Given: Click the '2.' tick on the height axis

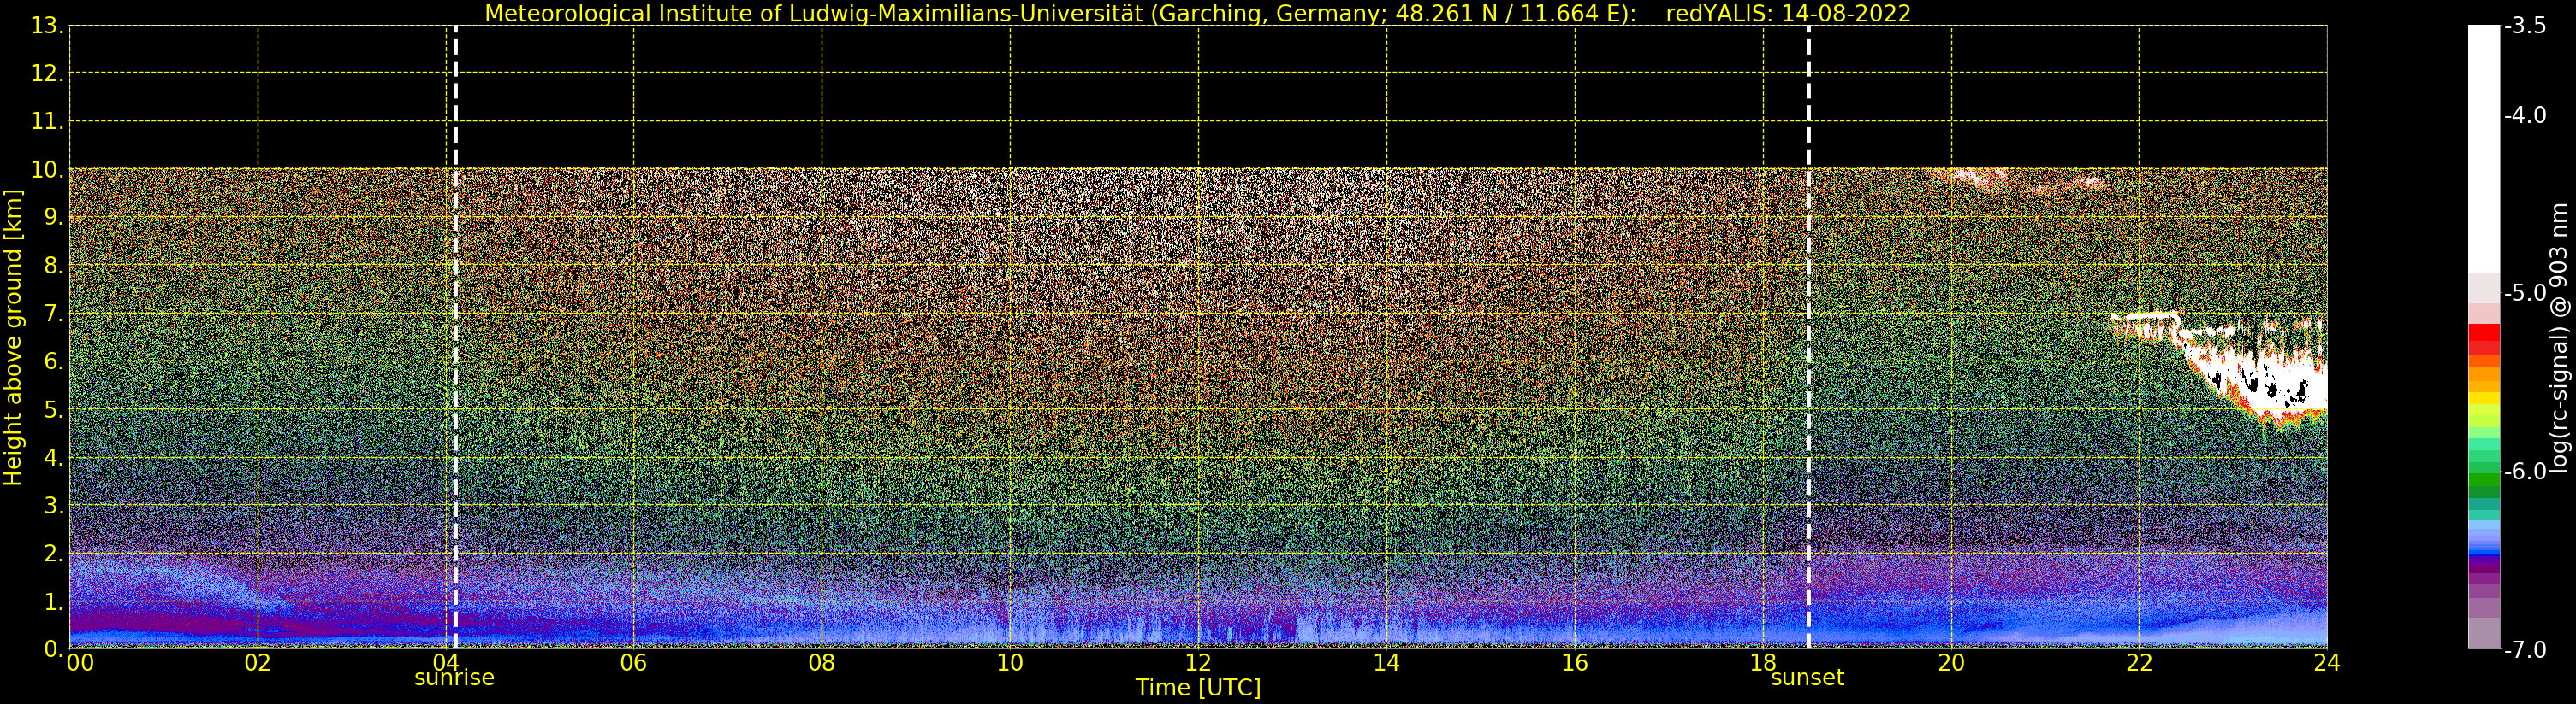Looking at the screenshot, I should (x=53, y=554).
